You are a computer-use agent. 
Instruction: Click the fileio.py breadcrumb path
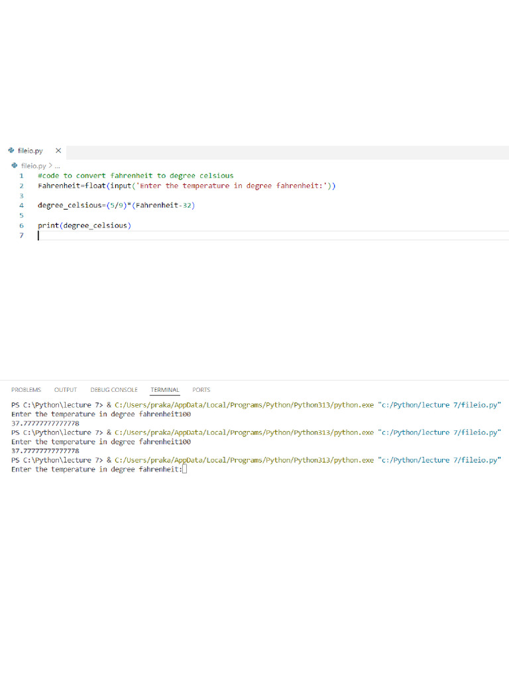33,166
